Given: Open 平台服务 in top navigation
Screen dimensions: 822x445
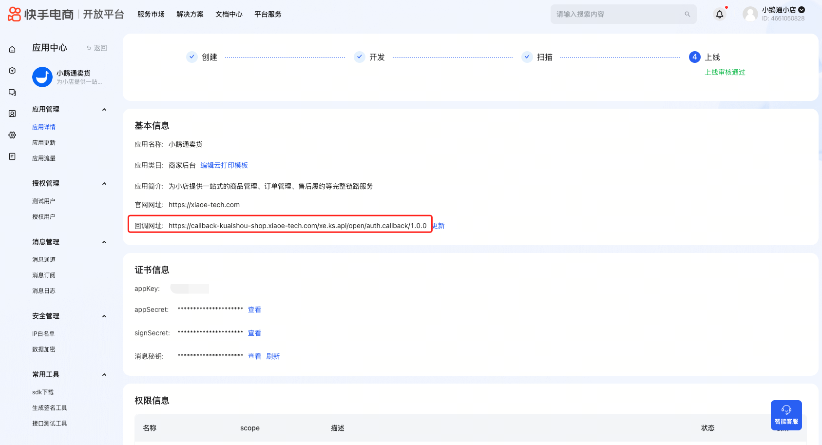Looking at the screenshot, I should click(x=268, y=14).
